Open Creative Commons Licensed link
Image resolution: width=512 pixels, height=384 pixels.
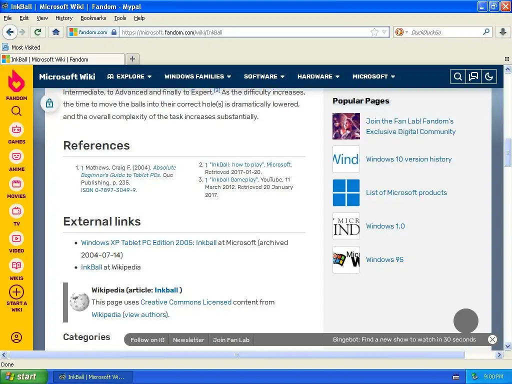point(186,302)
